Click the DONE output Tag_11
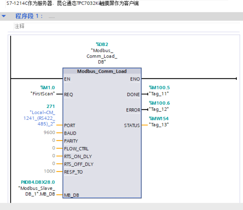243x210 pixels. (159, 94)
